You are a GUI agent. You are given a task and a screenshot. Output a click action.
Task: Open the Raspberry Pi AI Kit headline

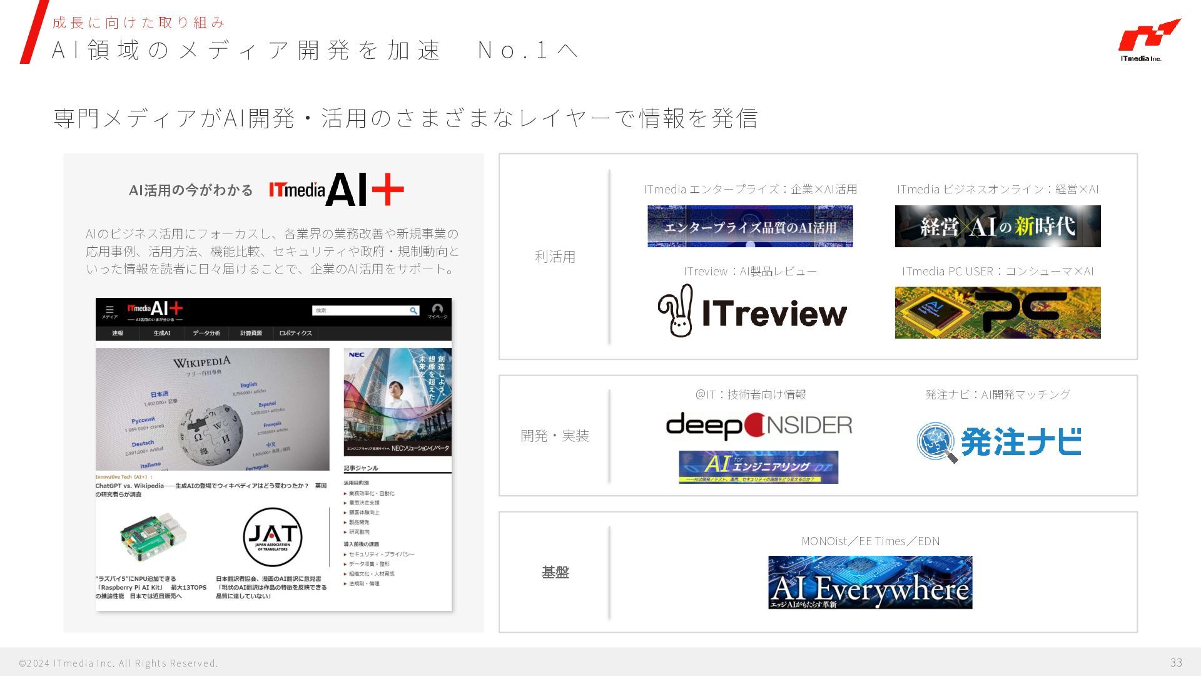point(151,587)
